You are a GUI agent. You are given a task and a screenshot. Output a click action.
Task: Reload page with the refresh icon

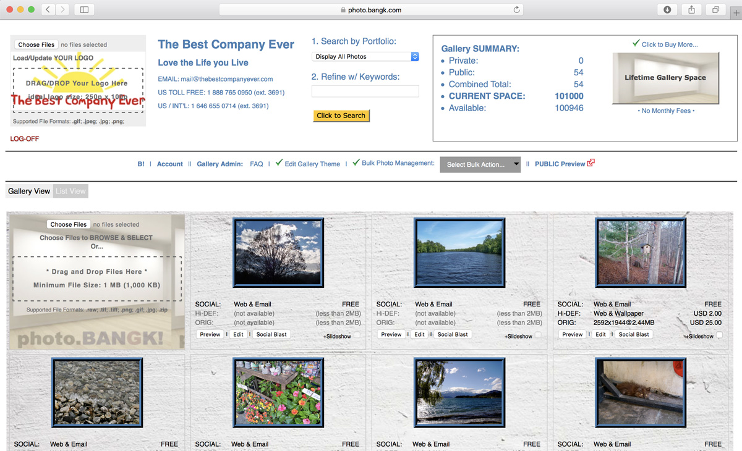pyautogui.click(x=516, y=10)
